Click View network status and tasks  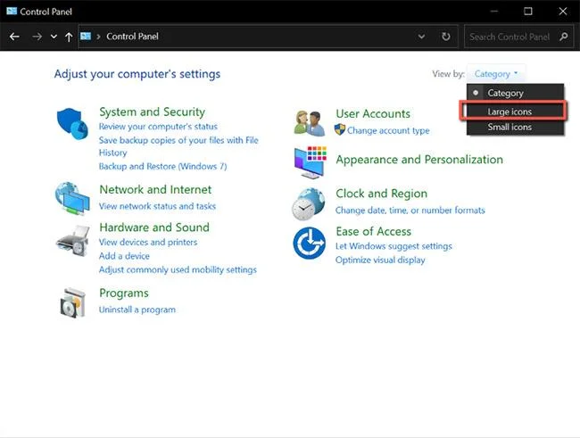coord(157,206)
